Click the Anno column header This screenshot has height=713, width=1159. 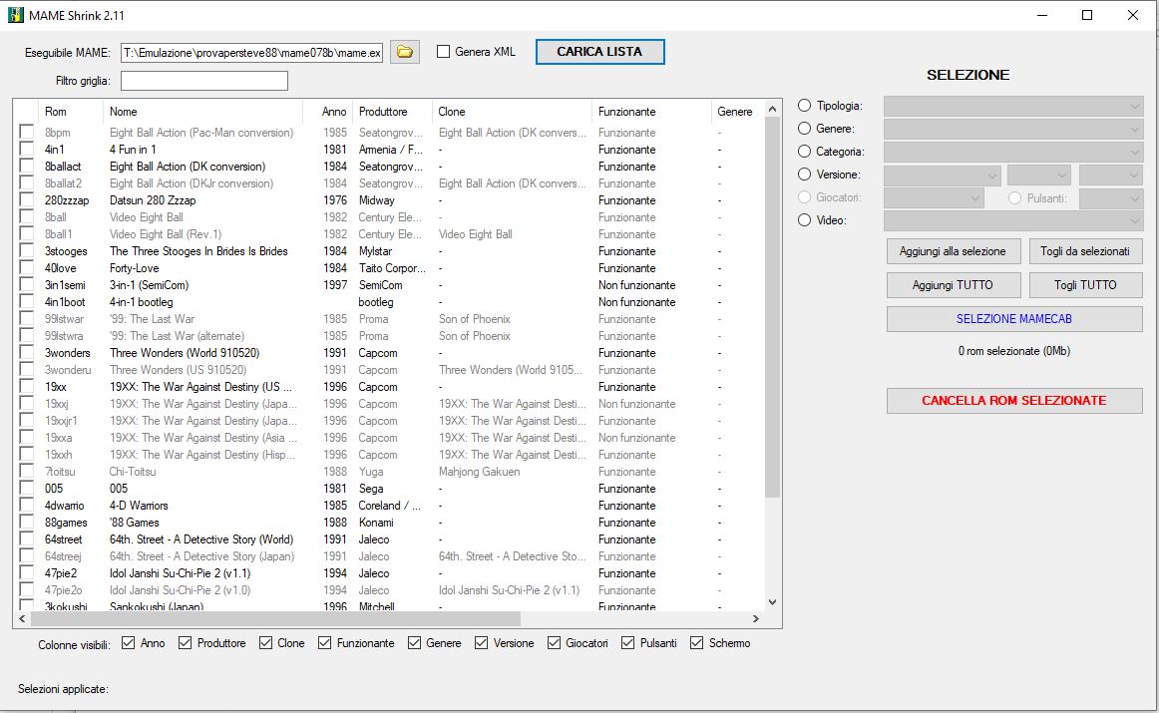click(x=327, y=112)
